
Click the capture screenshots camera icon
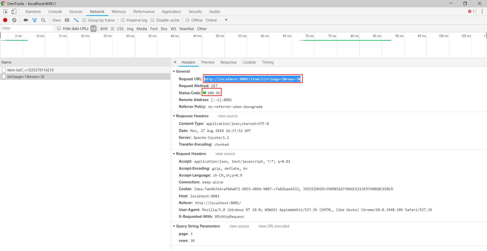[26, 20]
